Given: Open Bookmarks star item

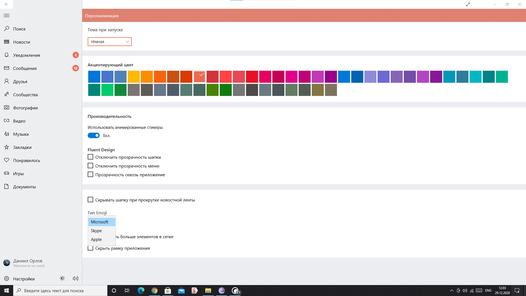Looking at the screenshot, I should [x=22, y=147].
